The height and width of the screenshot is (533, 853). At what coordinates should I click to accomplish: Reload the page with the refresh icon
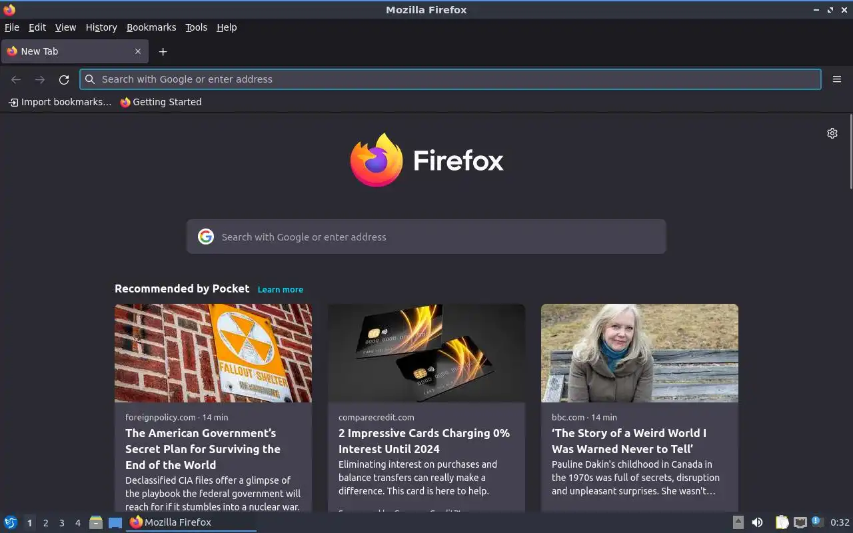coord(64,79)
